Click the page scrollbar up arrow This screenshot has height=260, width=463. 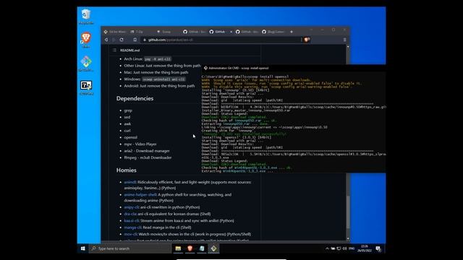[347, 47]
